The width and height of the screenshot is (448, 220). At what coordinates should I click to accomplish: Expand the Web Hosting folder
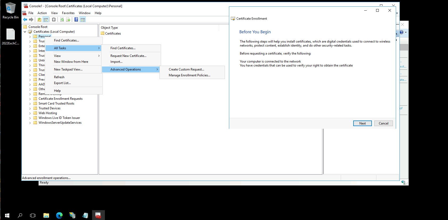pos(30,113)
